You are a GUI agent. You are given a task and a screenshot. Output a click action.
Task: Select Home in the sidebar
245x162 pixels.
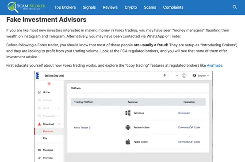pos(46,92)
